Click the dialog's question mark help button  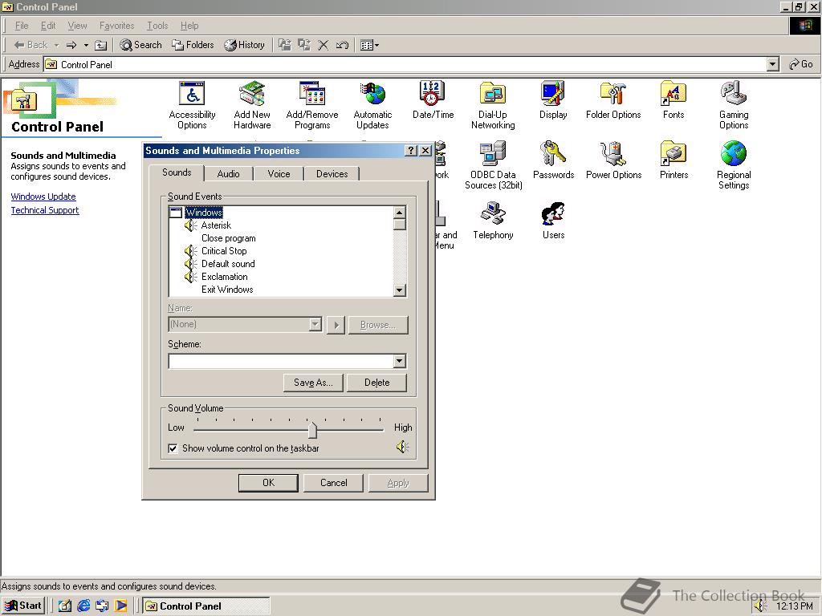click(x=411, y=151)
